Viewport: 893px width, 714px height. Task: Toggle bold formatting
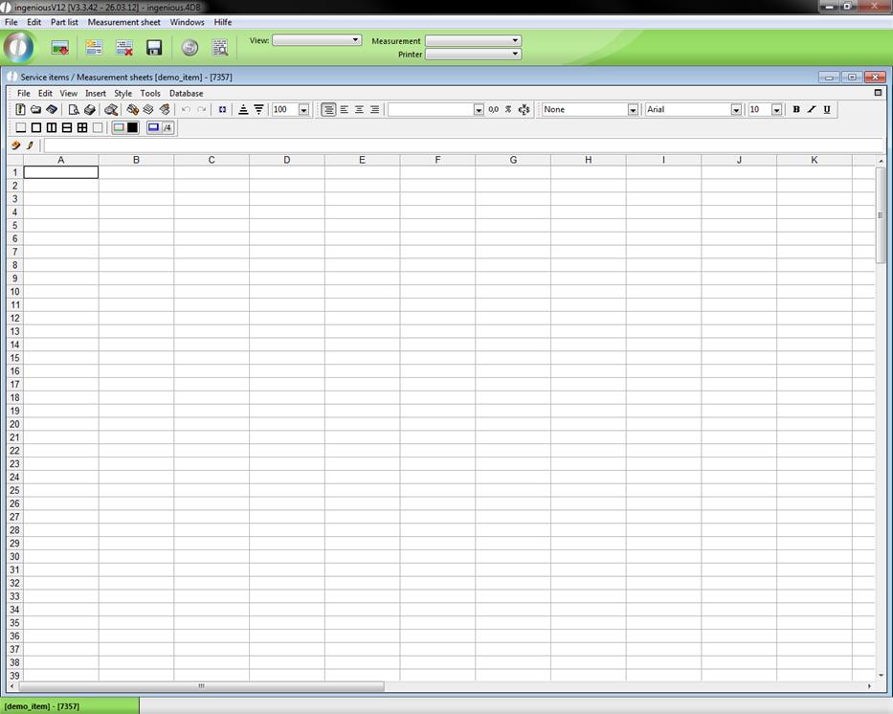pyautogui.click(x=795, y=110)
